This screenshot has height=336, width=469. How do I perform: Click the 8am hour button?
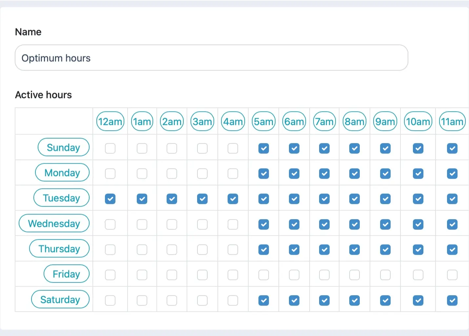tap(355, 121)
